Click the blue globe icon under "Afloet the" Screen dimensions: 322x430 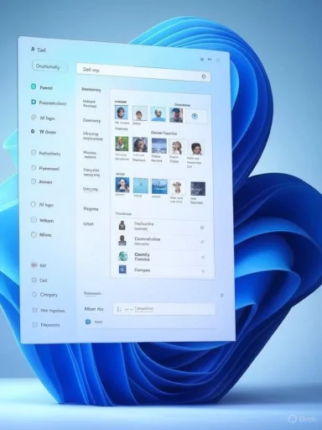[x=88, y=322]
